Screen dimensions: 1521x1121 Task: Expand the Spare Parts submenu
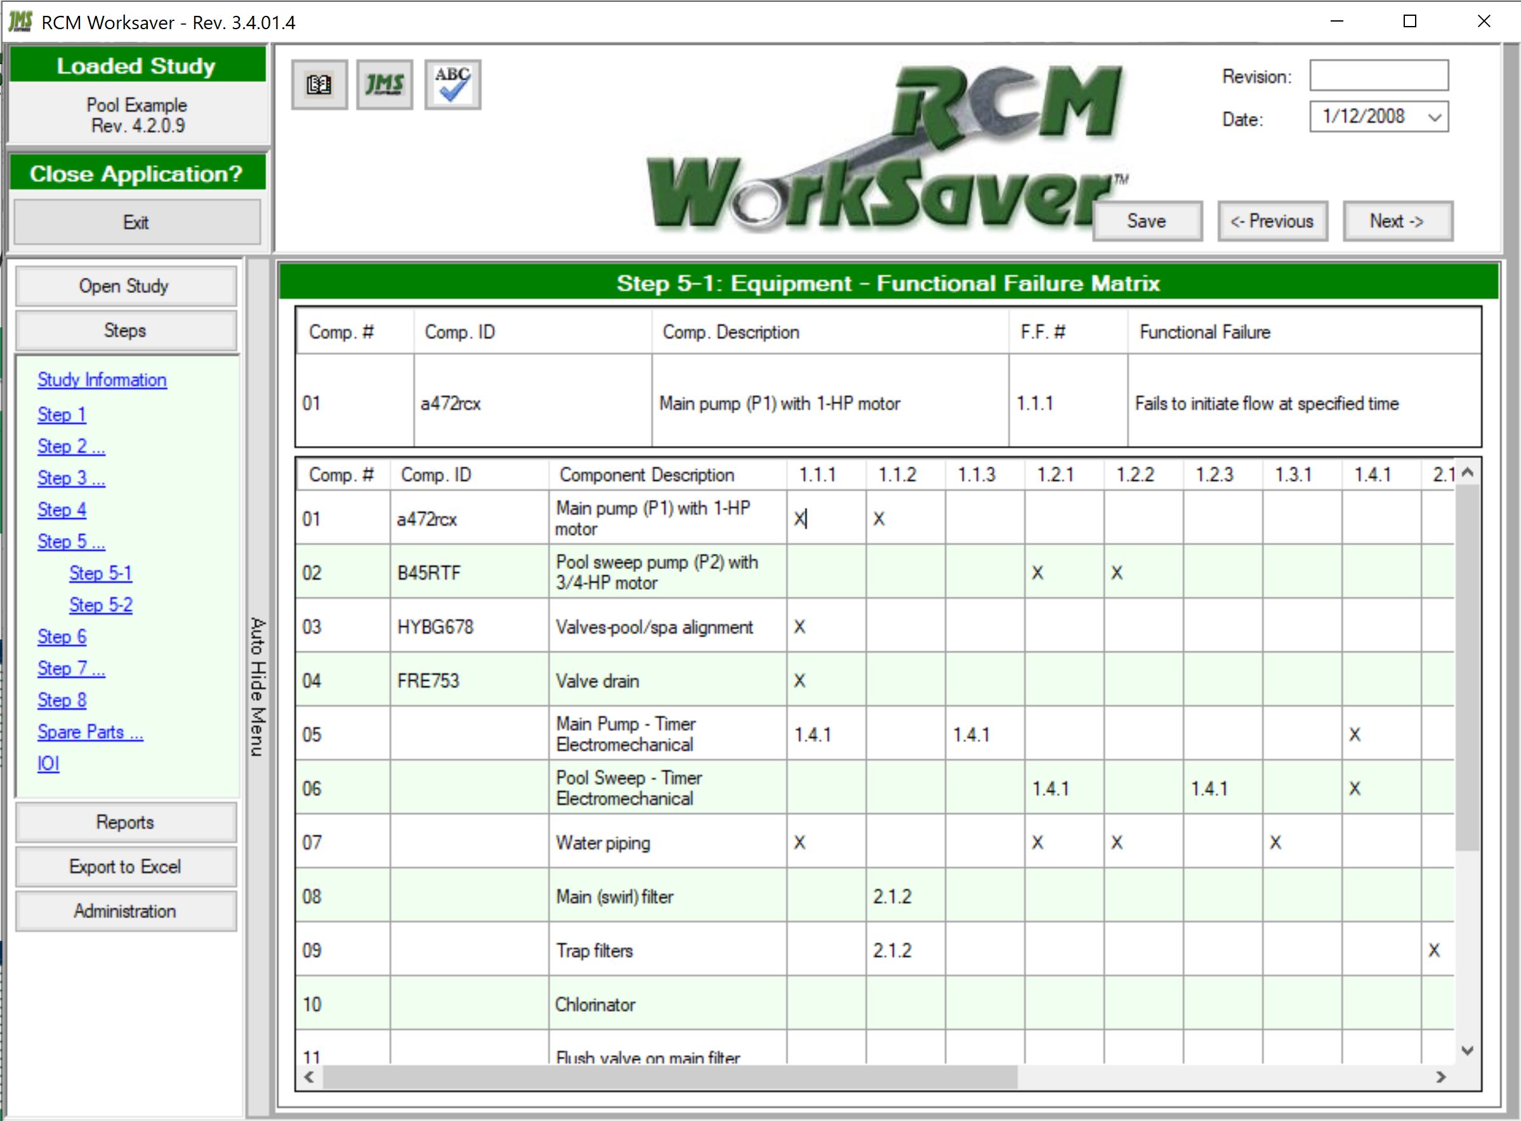89,731
